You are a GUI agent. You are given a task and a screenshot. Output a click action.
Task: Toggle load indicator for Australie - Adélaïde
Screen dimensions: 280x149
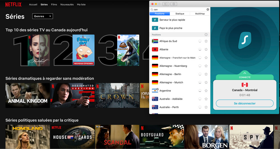click(200, 99)
